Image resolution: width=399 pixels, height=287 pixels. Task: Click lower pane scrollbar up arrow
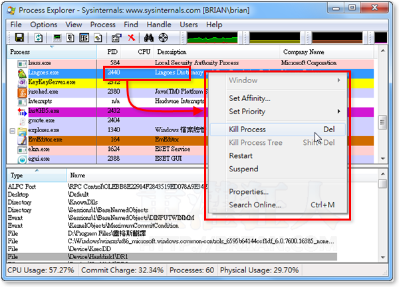pos(382,173)
